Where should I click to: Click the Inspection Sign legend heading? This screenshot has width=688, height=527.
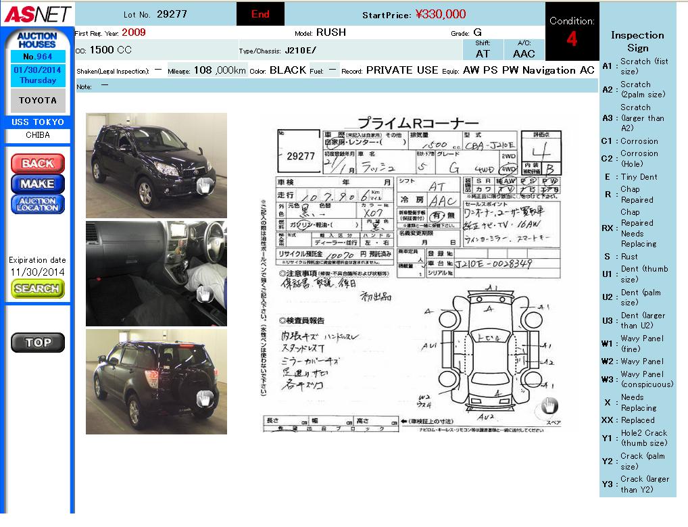(637, 41)
